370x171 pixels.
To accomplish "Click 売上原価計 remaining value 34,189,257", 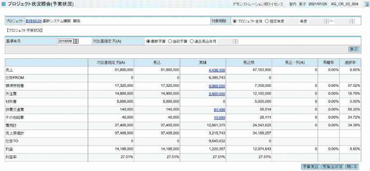I will click(x=262, y=133).
